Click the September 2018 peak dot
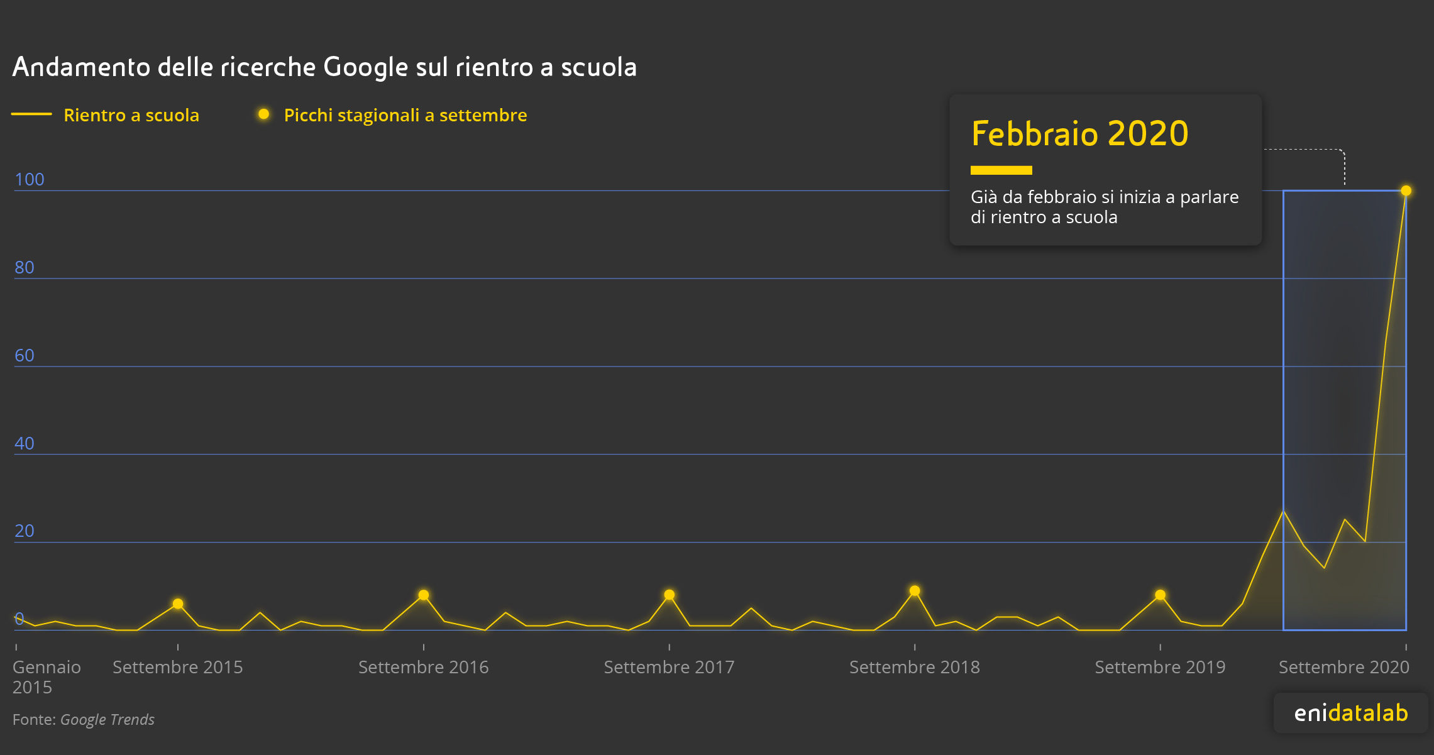This screenshot has width=1434, height=755. pos(915,590)
